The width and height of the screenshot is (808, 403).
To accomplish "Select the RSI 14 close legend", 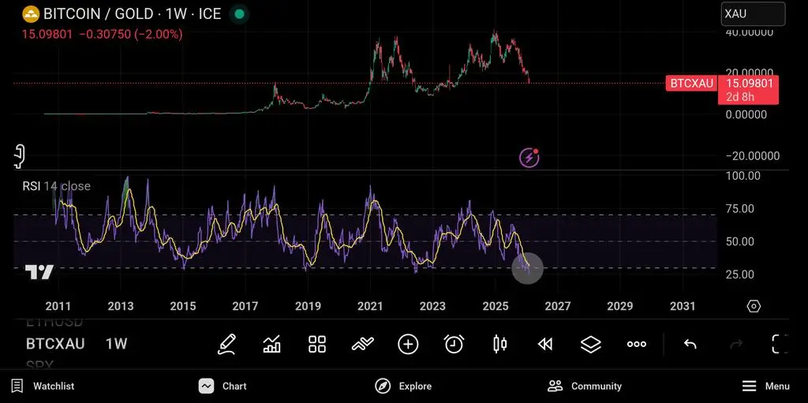I will click(x=56, y=186).
